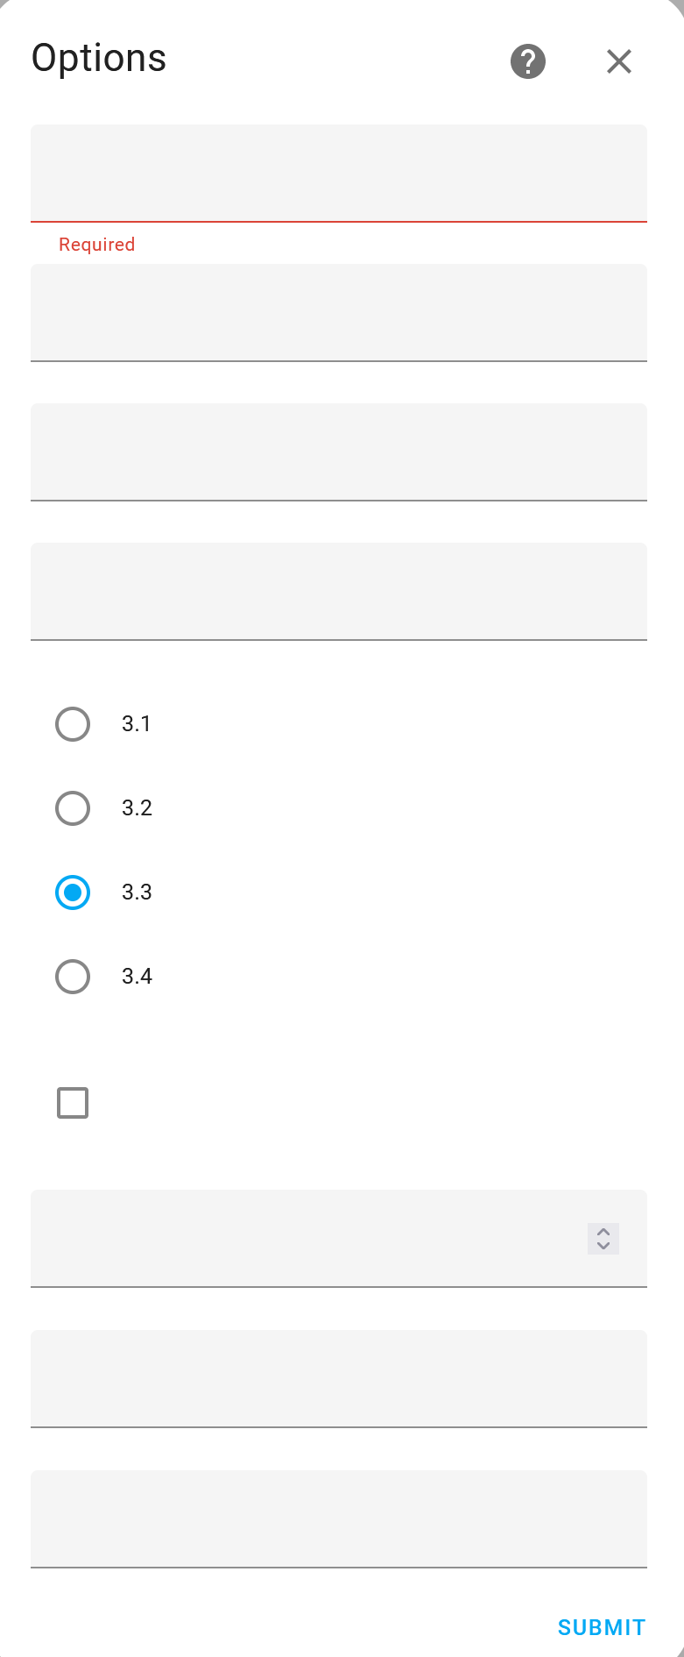Select radio option 3.4
Viewport: 684px width, 1657px height.
coord(73,976)
